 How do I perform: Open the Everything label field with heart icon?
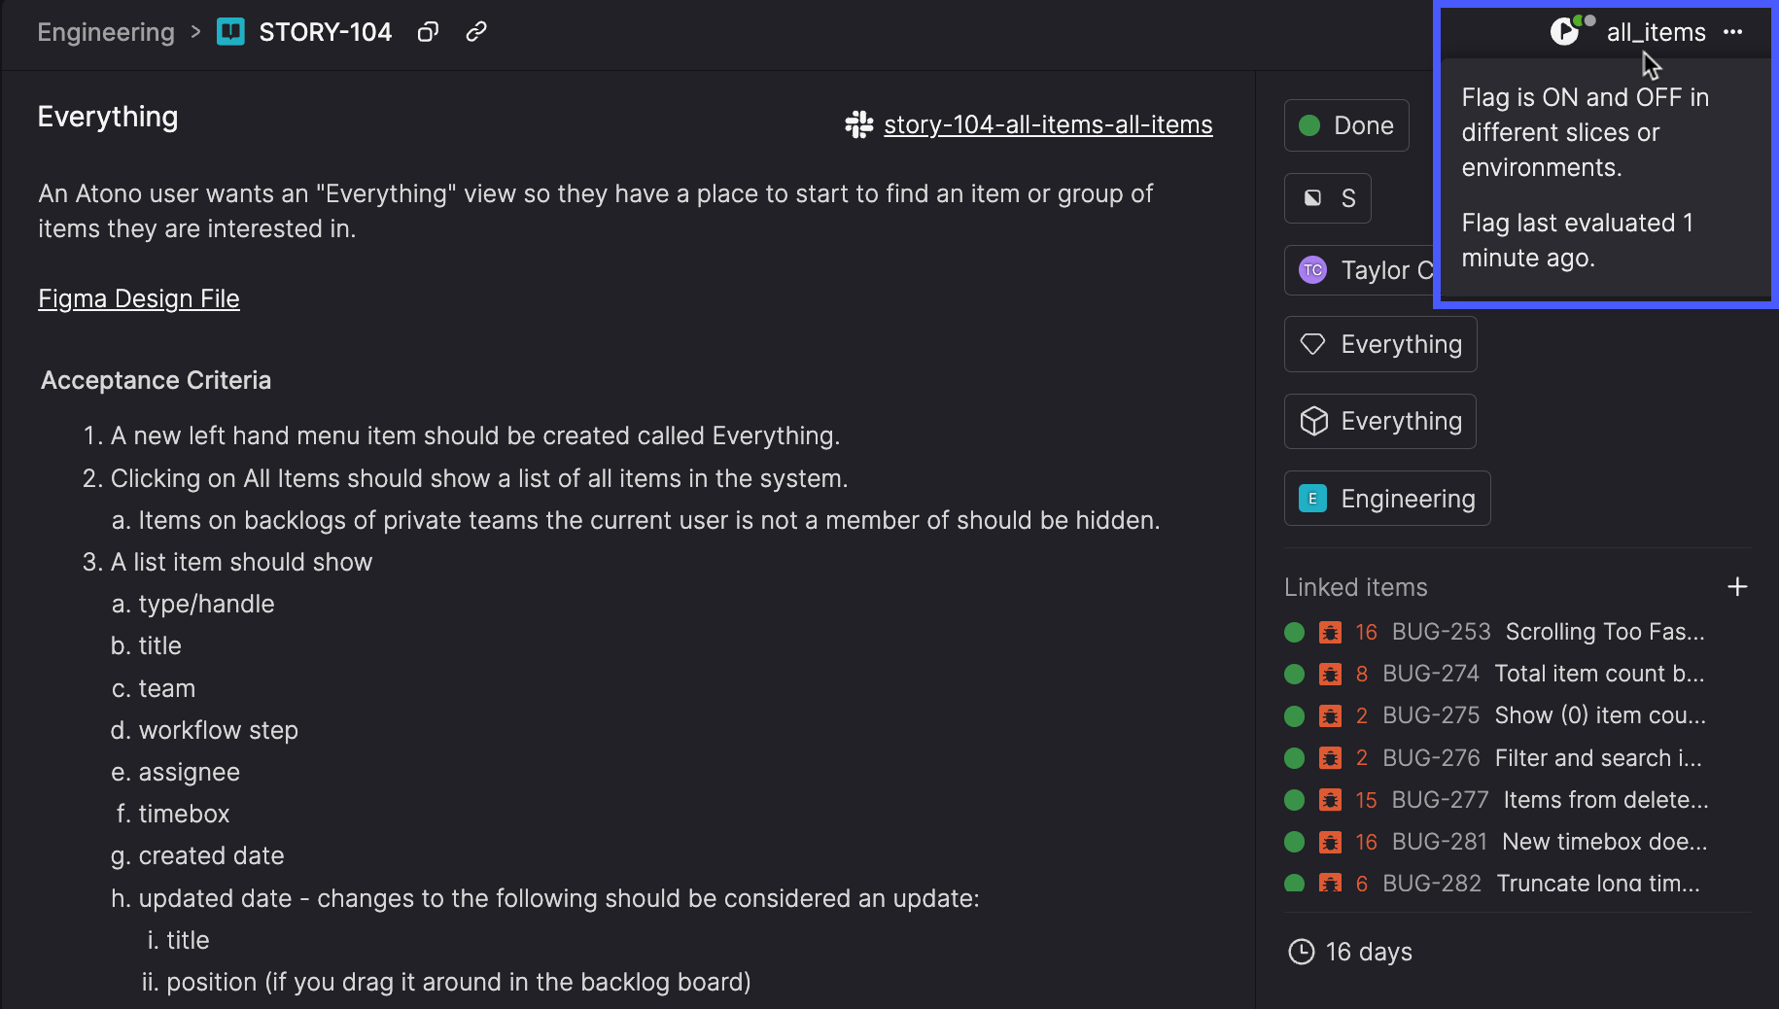tap(1380, 344)
